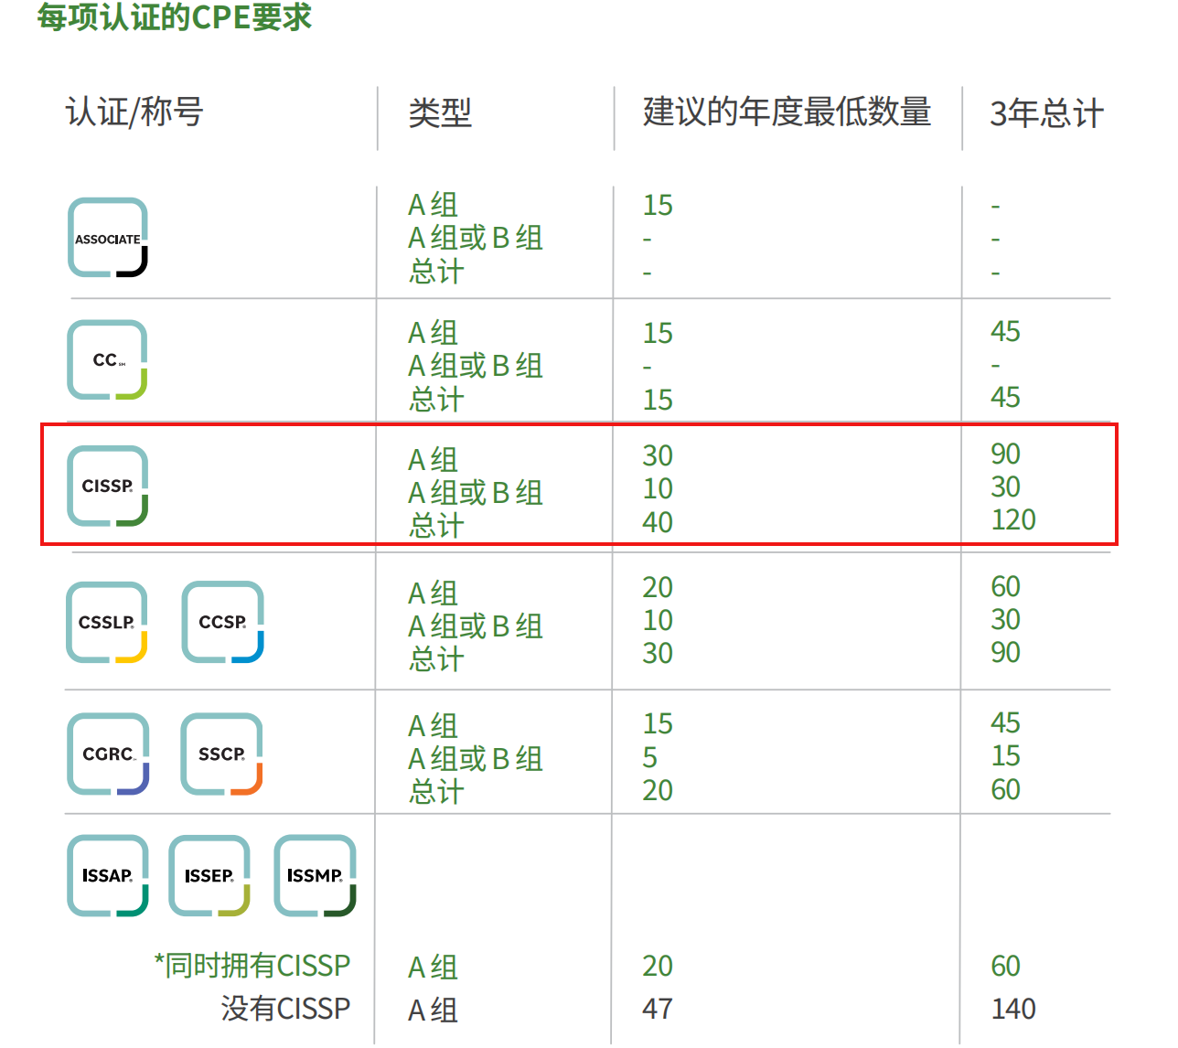Click the ISSMP certification badge
This screenshot has width=1178, height=1048.
coord(315,874)
